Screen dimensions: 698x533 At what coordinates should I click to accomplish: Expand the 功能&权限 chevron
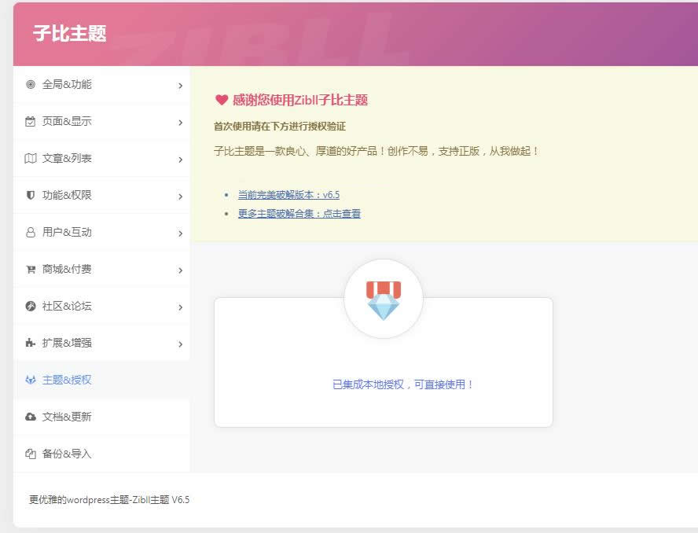pos(180,197)
